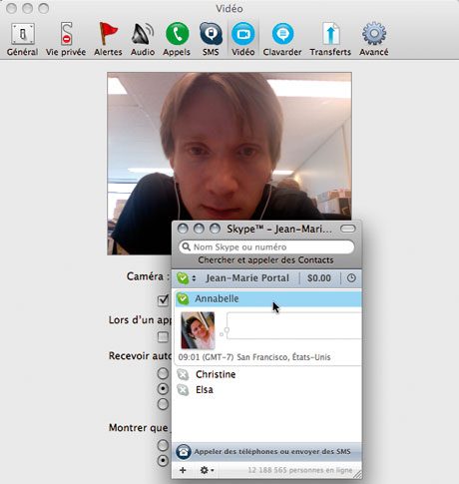
Task: Click Annabelle's profile picture thumbnail
Action: pos(198,330)
